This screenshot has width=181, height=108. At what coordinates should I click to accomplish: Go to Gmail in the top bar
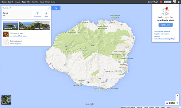(x=47, y=2)
